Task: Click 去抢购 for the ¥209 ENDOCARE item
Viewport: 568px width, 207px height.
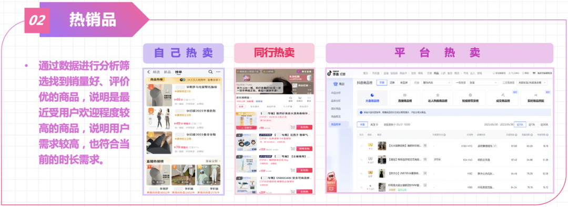Action: [305, 191]
